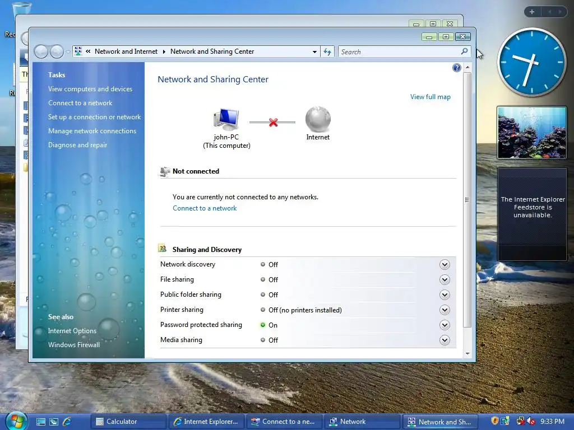Image resolution: width=574 pixels, height=430 pixels.
Task: Click the scrollbar up arrow
Action: pos(467,68)
